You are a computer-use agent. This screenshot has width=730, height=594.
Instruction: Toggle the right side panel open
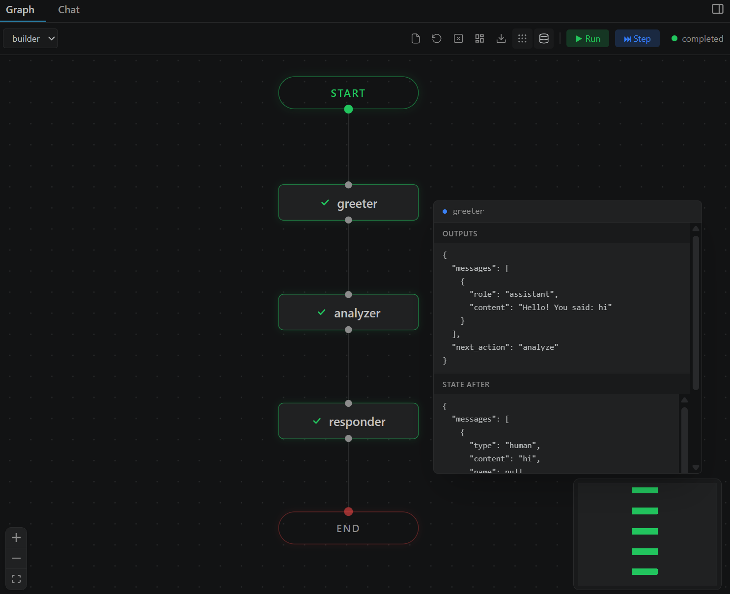coord(717,9)
